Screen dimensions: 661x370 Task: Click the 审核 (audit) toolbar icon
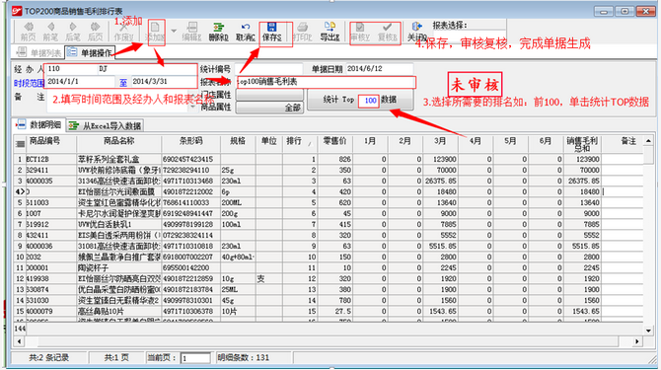click(x=359, y=32)
